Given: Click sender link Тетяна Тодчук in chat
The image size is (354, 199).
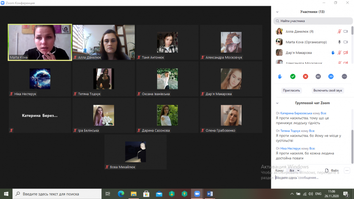Looking at the screenshot, I should [x=290, y=131].
